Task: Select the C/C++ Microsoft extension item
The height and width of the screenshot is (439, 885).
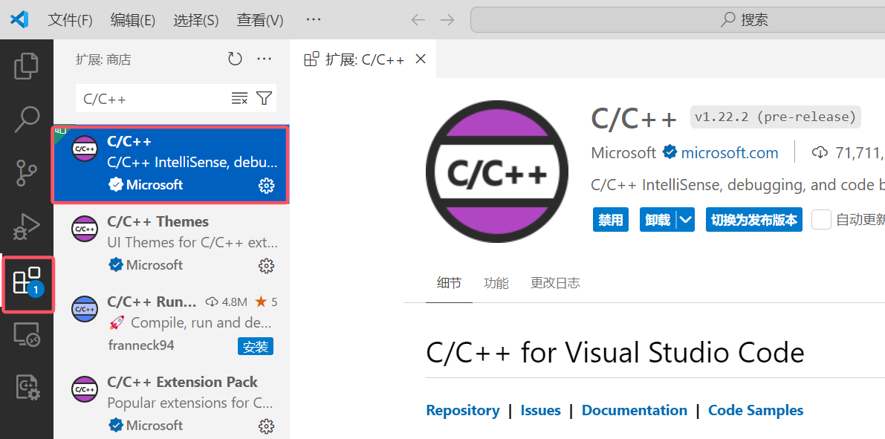Action: pos(170,164)
